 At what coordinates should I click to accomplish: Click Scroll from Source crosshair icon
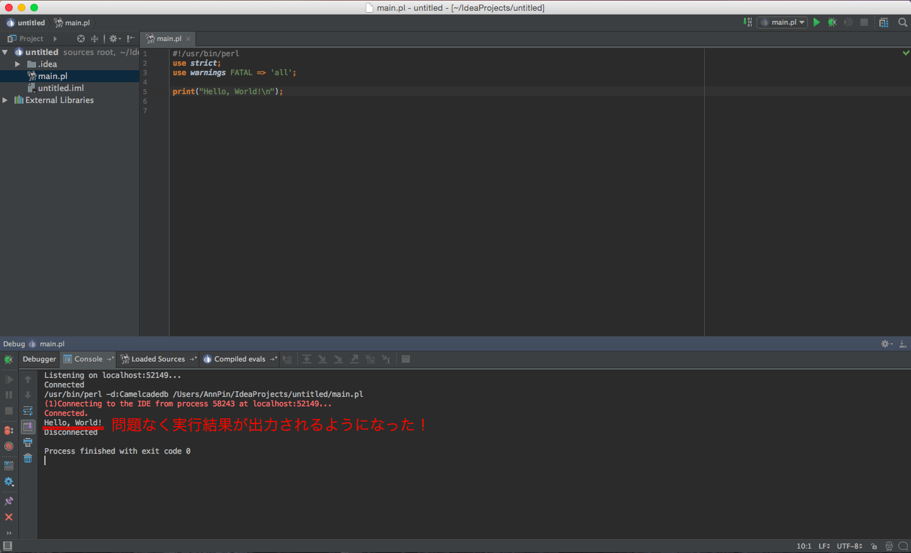[81, 39]
